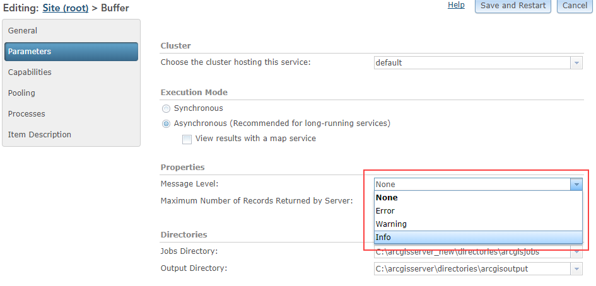Show the Processes tab
Image resolution: width=596 pixels, height=286 pixels.
coord(26,114)
